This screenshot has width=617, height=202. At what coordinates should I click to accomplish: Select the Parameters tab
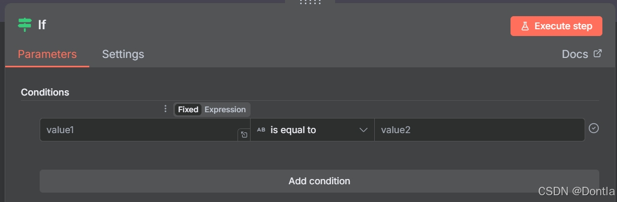tap(47, 54)
